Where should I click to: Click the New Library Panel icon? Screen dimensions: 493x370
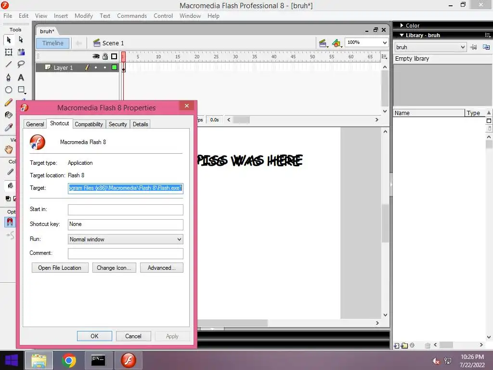pos(486,47)
